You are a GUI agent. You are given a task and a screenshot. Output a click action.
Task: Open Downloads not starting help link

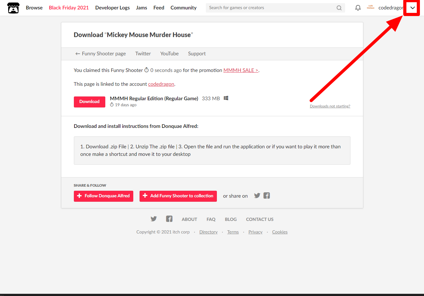(330, 106)
